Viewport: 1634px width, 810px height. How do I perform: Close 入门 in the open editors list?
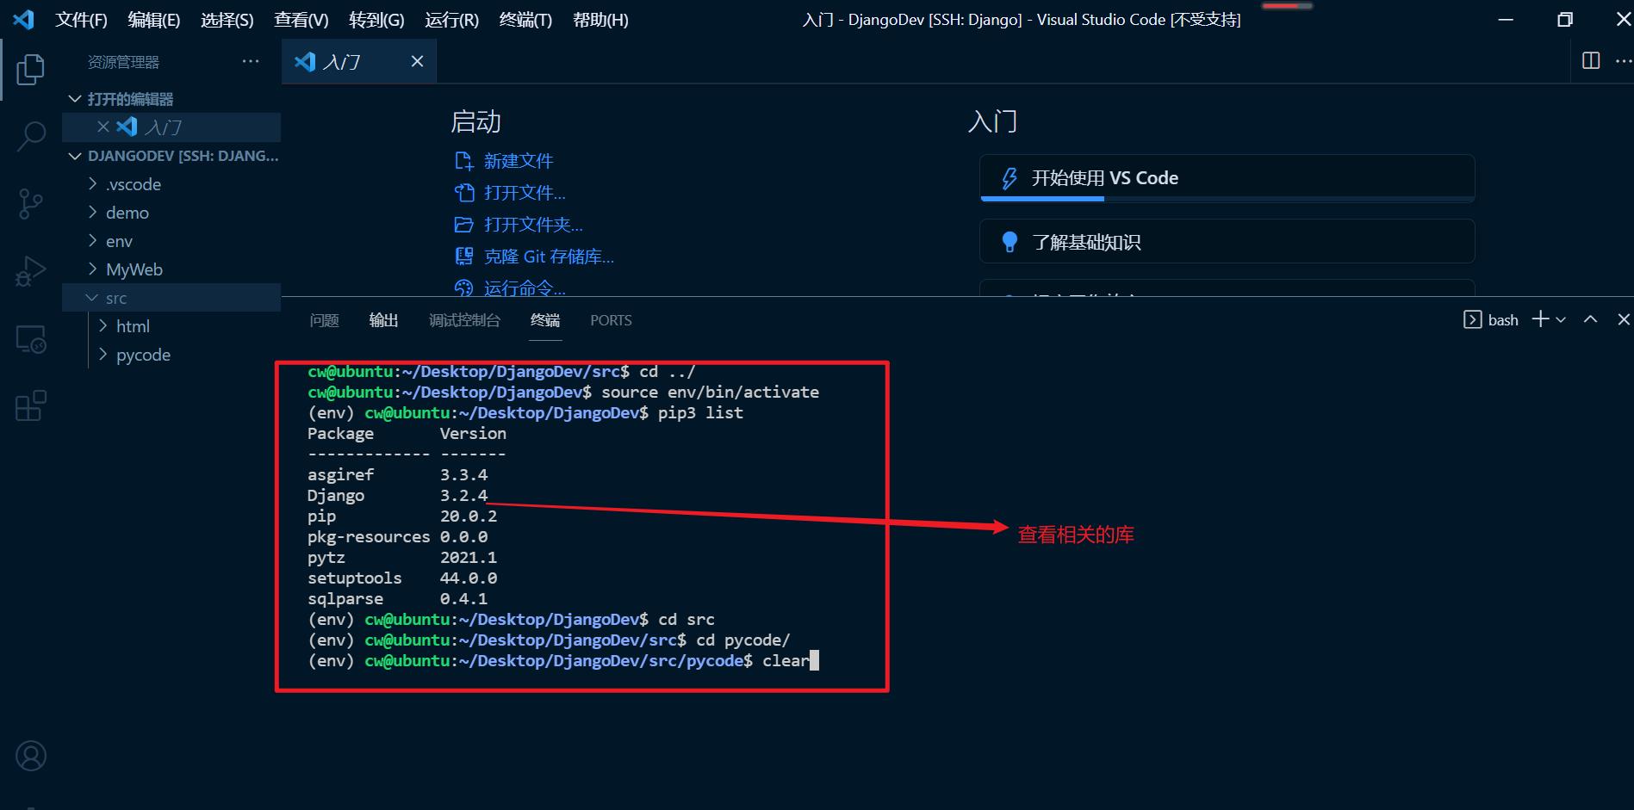(x=103, y=127)
